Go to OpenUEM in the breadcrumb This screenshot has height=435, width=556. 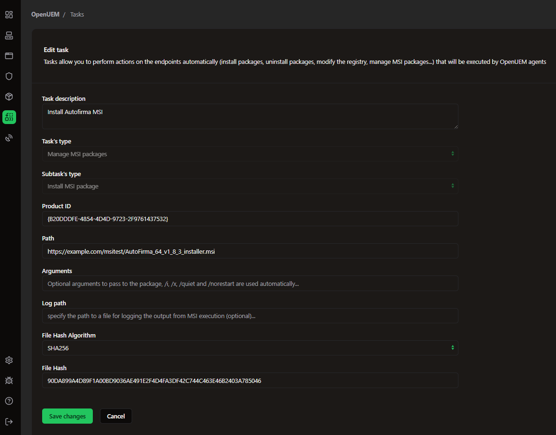coord(45,15)
